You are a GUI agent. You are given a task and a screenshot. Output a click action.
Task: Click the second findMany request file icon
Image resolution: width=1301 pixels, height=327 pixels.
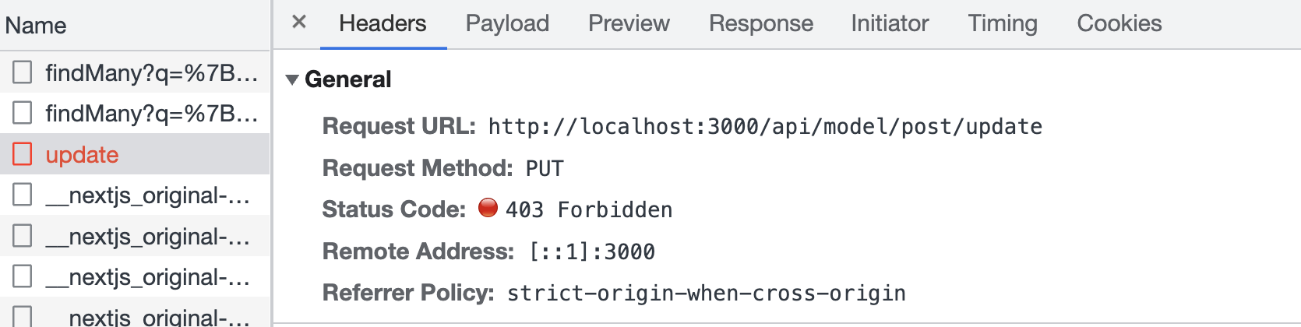(23, 113)
